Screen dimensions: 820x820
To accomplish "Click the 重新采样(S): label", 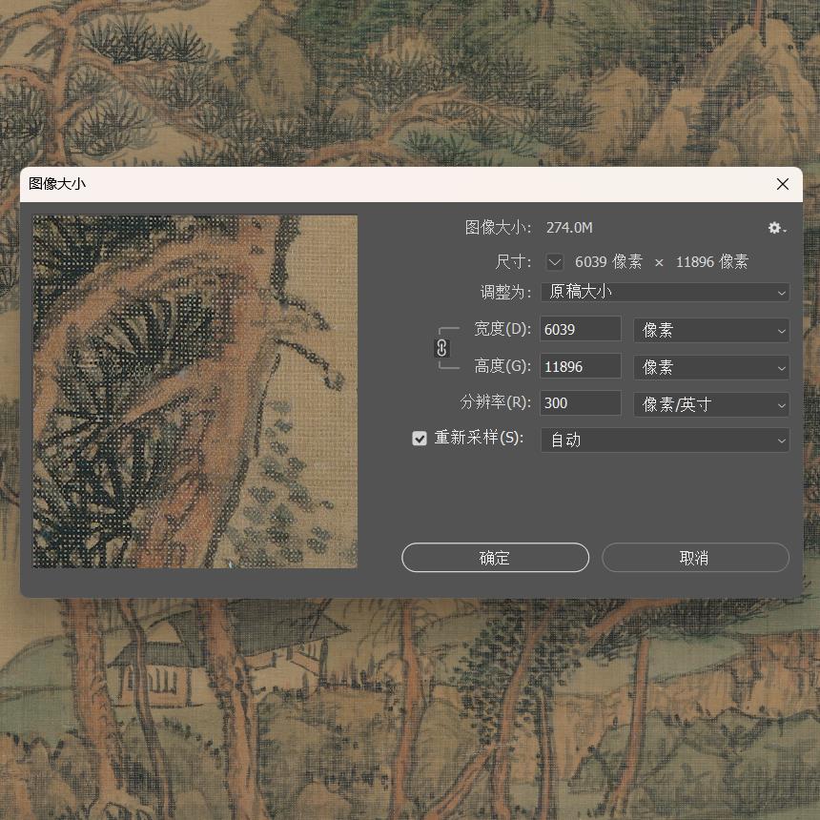I will click(x=479, y=438).
